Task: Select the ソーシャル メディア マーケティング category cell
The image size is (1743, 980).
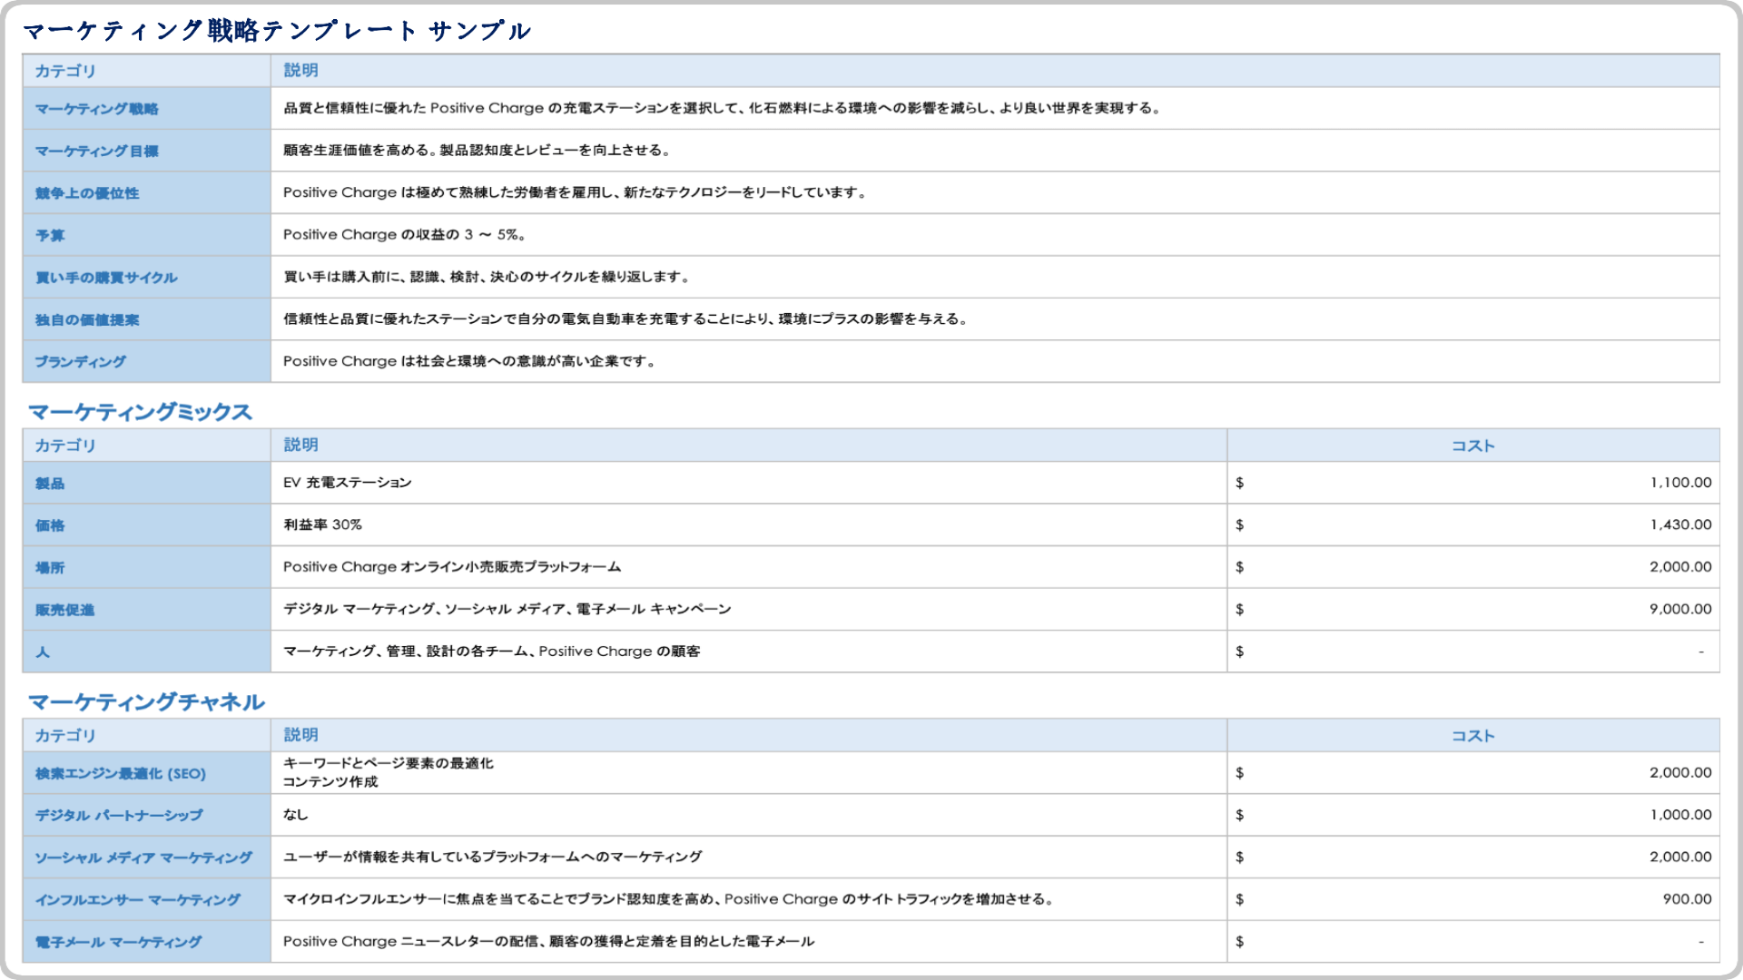Action: (146, 857)
